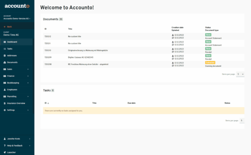Click the Documents sidebar icon
This screenshot has width=251, height=155.
coord(5,63)
